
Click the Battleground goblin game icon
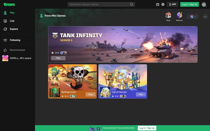(x=55, y=92)
